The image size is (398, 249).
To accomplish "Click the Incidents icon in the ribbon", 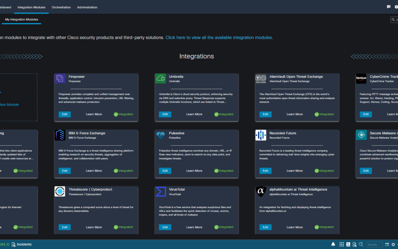I will tap(14, 245).
